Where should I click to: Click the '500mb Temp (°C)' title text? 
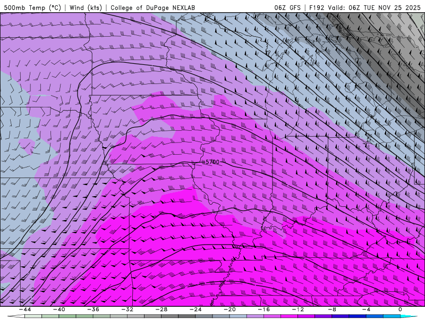pyautogui.click(x=32, y=7)
